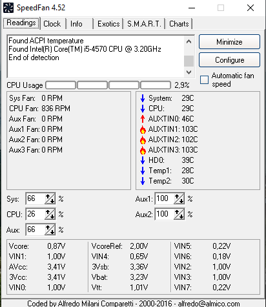Click the flame icon beside AUXTIN3
Image resolution: width=266 pixels, height=307 pixels.
point(143,150)
